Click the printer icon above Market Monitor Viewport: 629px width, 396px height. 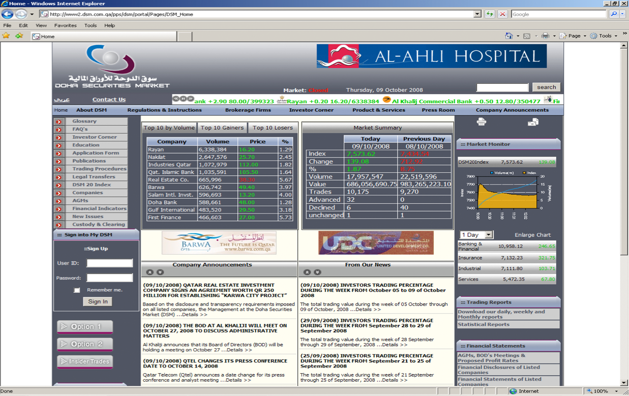click(481, 121)
